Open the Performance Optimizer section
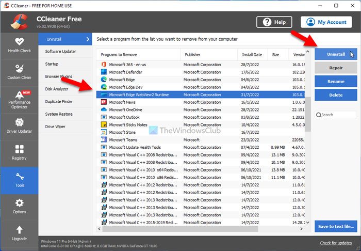 click(x=20, y=100)
